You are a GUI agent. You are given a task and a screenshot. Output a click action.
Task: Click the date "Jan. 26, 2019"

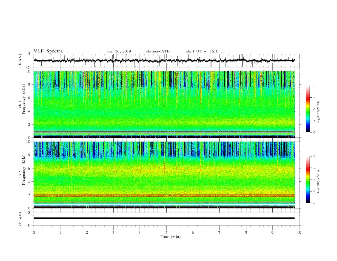(x=119, y=51)
